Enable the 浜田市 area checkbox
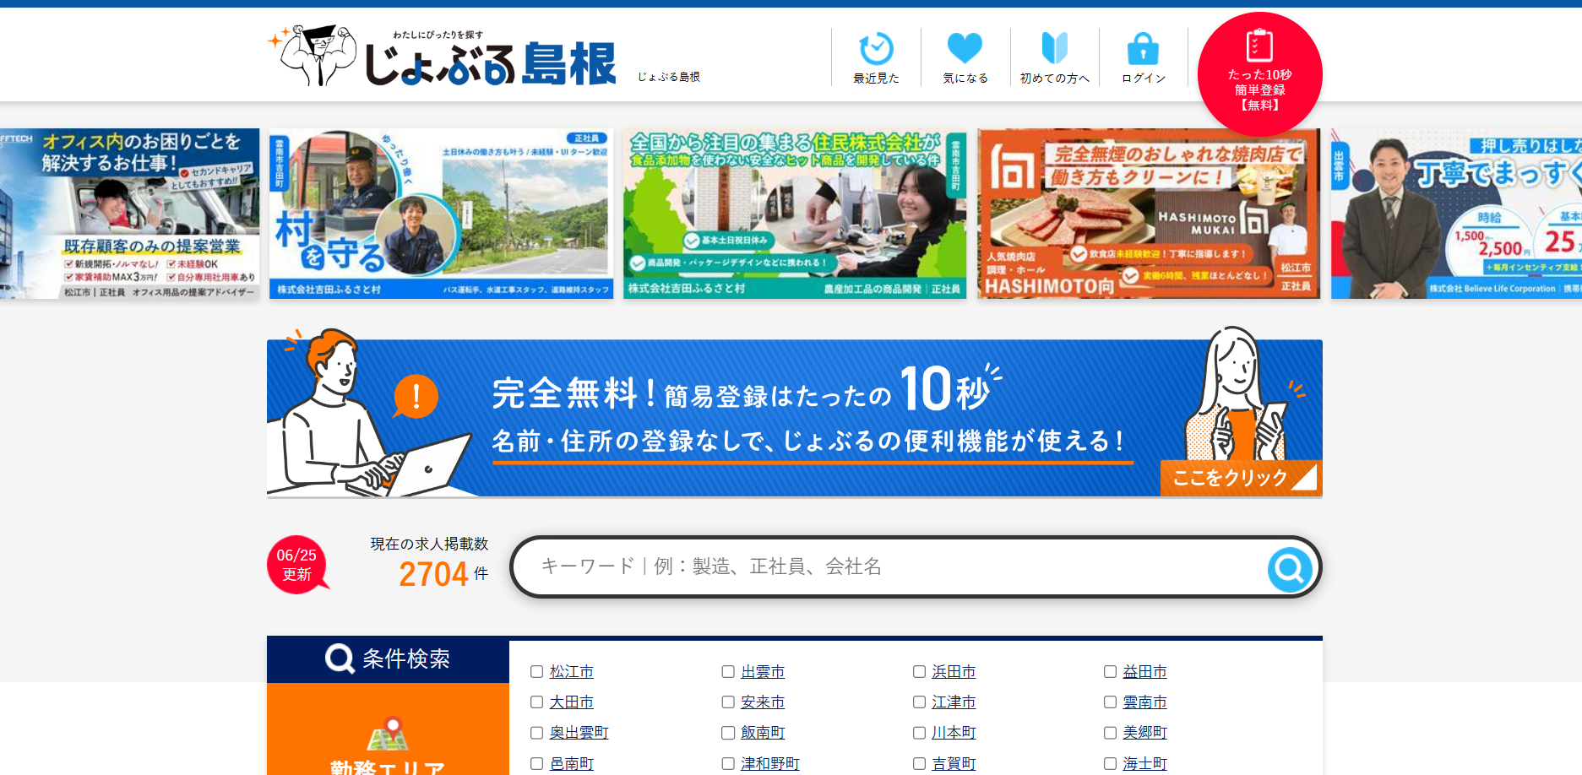Viewport: 1582px width, 775px height. (919, 672)
